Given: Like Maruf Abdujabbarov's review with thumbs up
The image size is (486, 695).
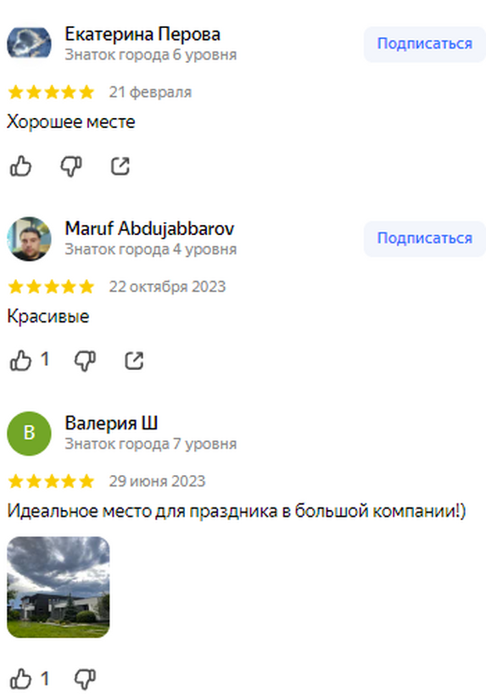Looking at the screenshot, I should pyautogui.click(x=21, y=361).
